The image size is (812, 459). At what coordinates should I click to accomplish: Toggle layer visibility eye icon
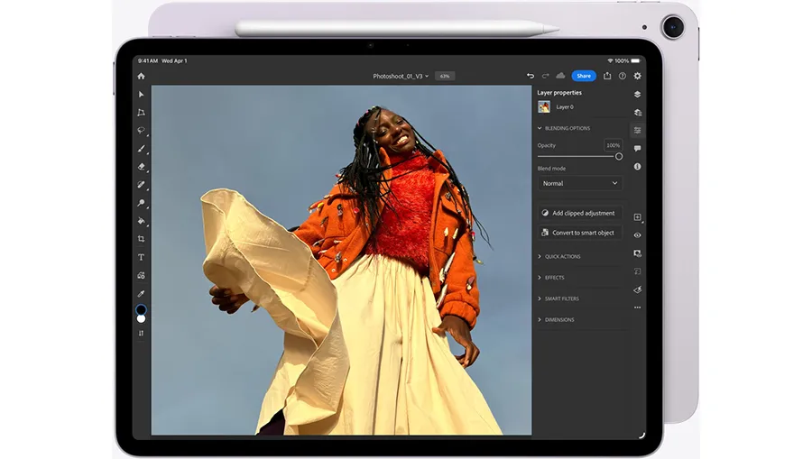click(x=637, y=235)
